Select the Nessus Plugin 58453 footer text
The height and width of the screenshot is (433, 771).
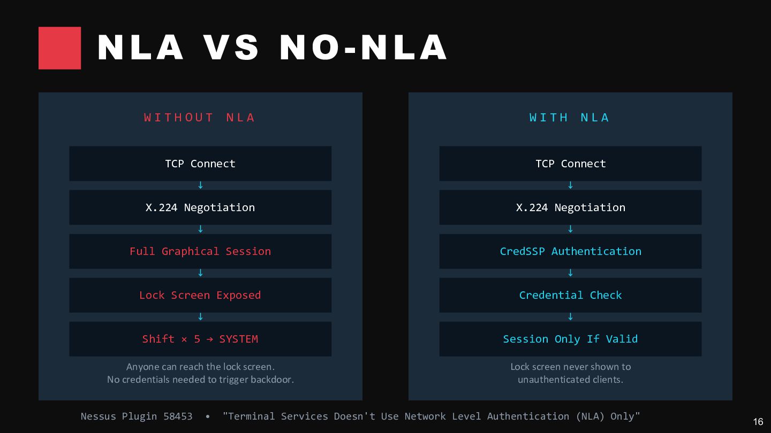point(137,416)
